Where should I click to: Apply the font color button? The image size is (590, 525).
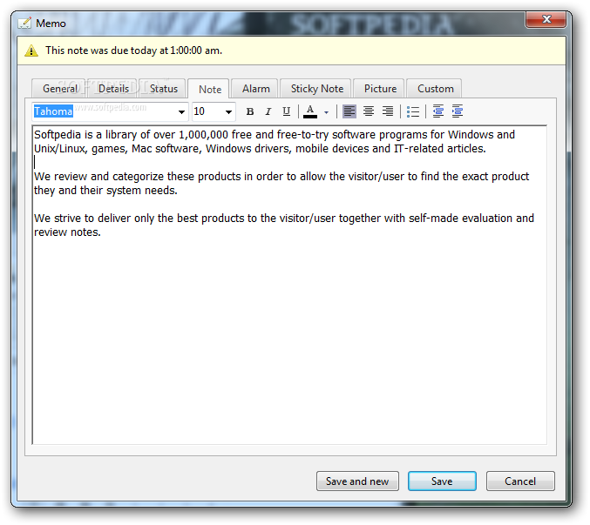310,111
